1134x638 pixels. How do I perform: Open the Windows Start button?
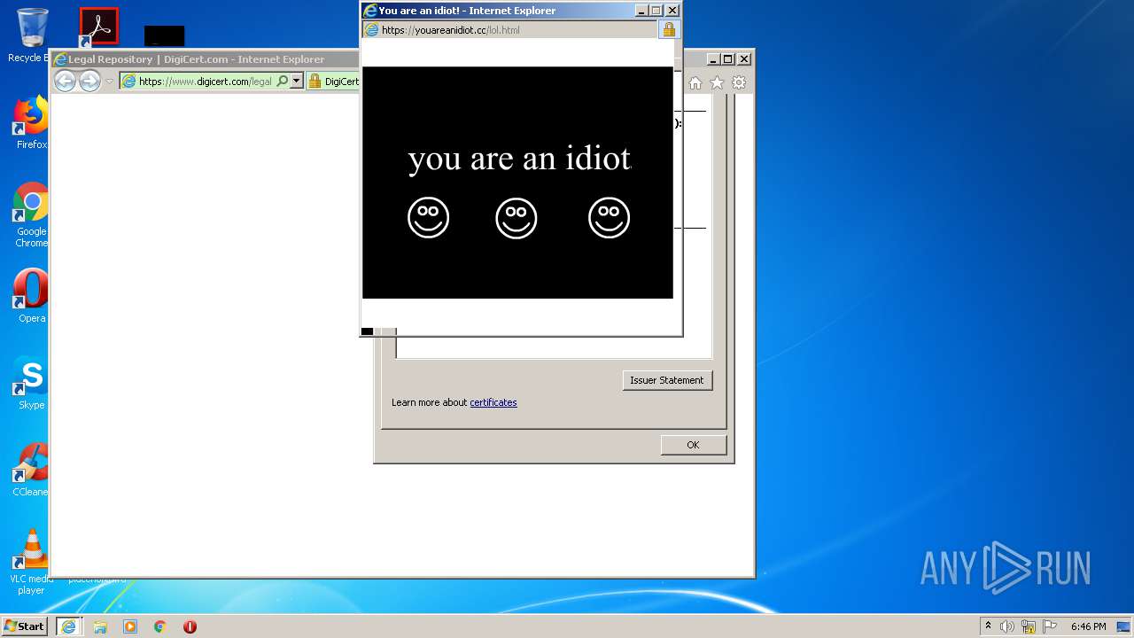click(x=25, y=626)
